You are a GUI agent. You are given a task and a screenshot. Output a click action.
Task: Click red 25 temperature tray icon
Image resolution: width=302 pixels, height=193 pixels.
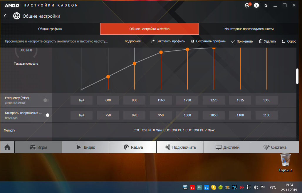pyautogui.click(x=192, y=187)
